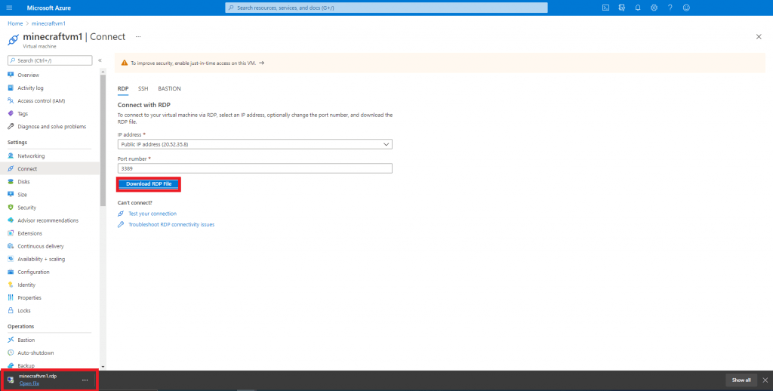Click the Access control (IAM) icon
Screen dimensions: 773x391
tap(11, 100)
